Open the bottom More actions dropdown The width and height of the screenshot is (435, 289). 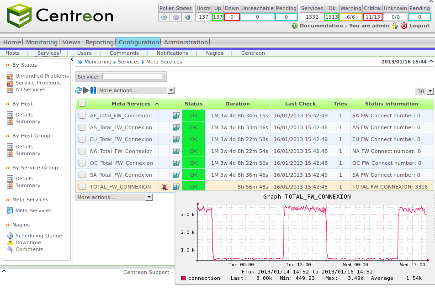click(114, 197)
